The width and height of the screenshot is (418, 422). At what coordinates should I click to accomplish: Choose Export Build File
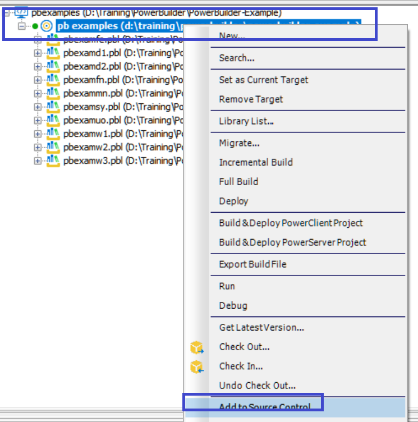[252, 264]
